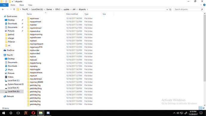Go up one folder level arrow
The image size is (206, 116).
[14, 10]
